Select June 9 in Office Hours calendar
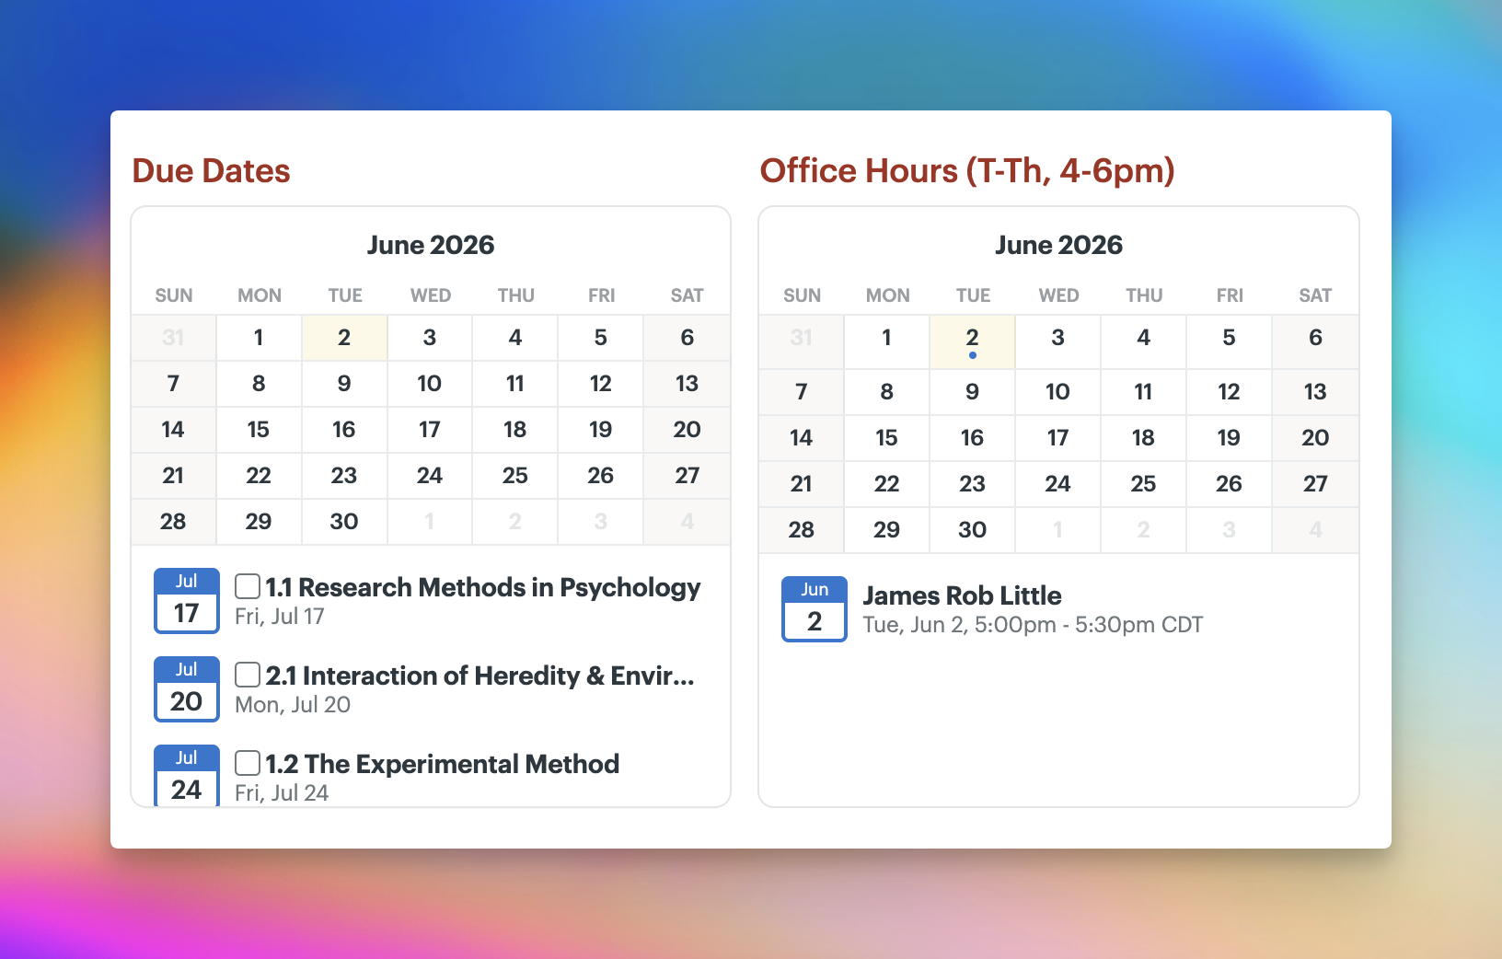 coord(972,392)
